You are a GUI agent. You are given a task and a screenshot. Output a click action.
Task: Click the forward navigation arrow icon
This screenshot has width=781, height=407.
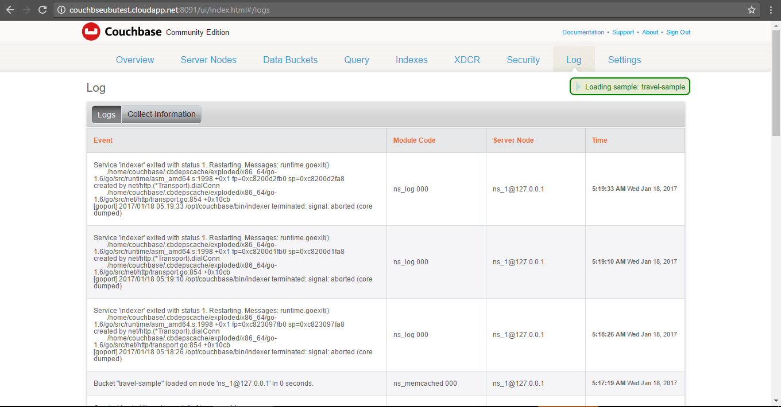tap(26, 9)
